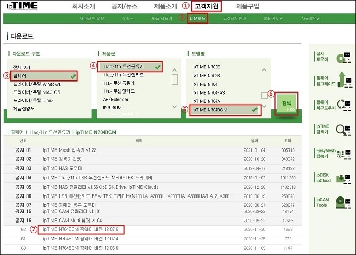Go to 사용설명서 submenu
Screen dimensions: 356x255
coord(311,19)
